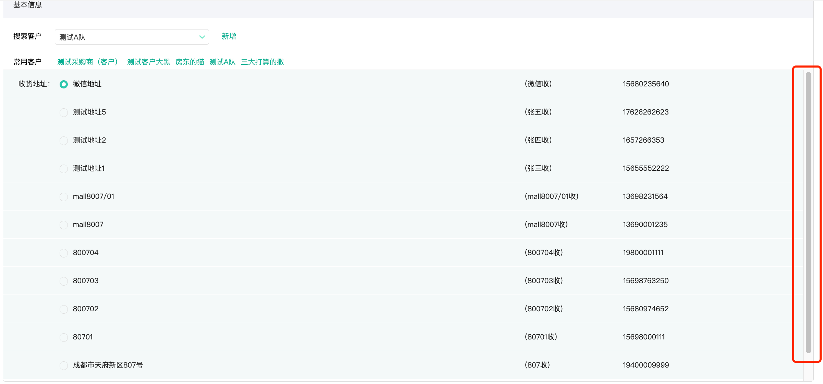
Task: Select the 800702 address radio button
Action: [64, 309]
